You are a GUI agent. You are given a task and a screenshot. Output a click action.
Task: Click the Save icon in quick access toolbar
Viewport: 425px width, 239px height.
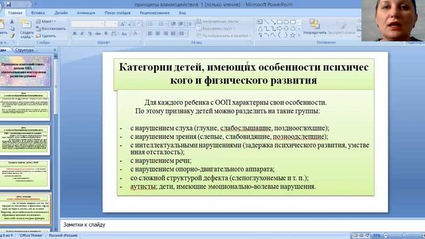8,4
